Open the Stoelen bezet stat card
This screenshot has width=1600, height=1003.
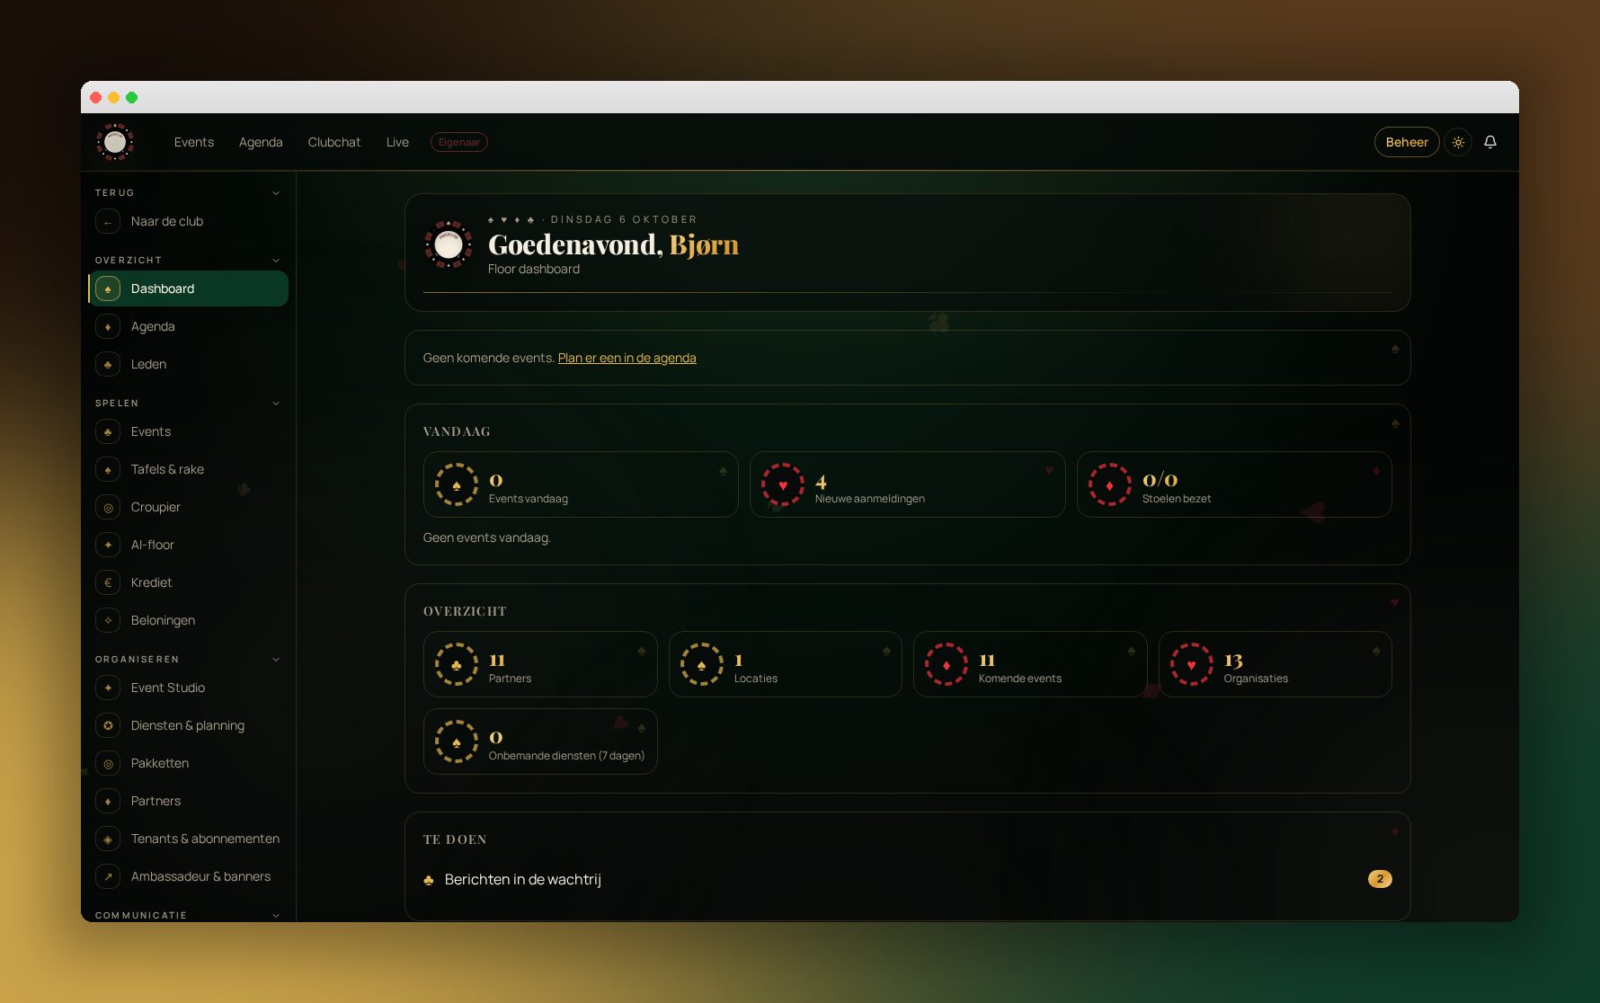(x=1235, y=484)
